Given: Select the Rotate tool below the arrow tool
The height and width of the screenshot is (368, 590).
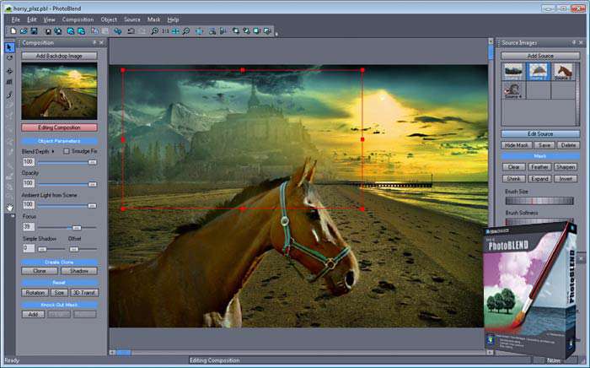Looking at the screenshot, I should coord(9,58).
